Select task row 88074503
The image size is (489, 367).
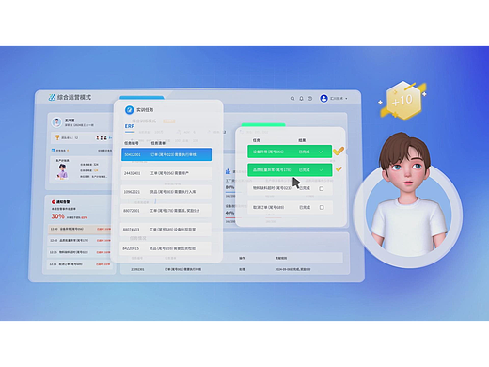(166, 230)
